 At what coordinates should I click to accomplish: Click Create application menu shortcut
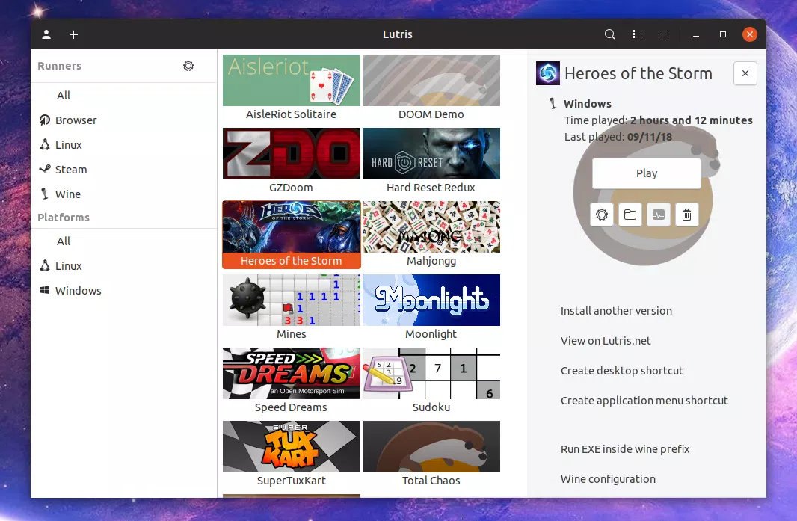(644, 401)
